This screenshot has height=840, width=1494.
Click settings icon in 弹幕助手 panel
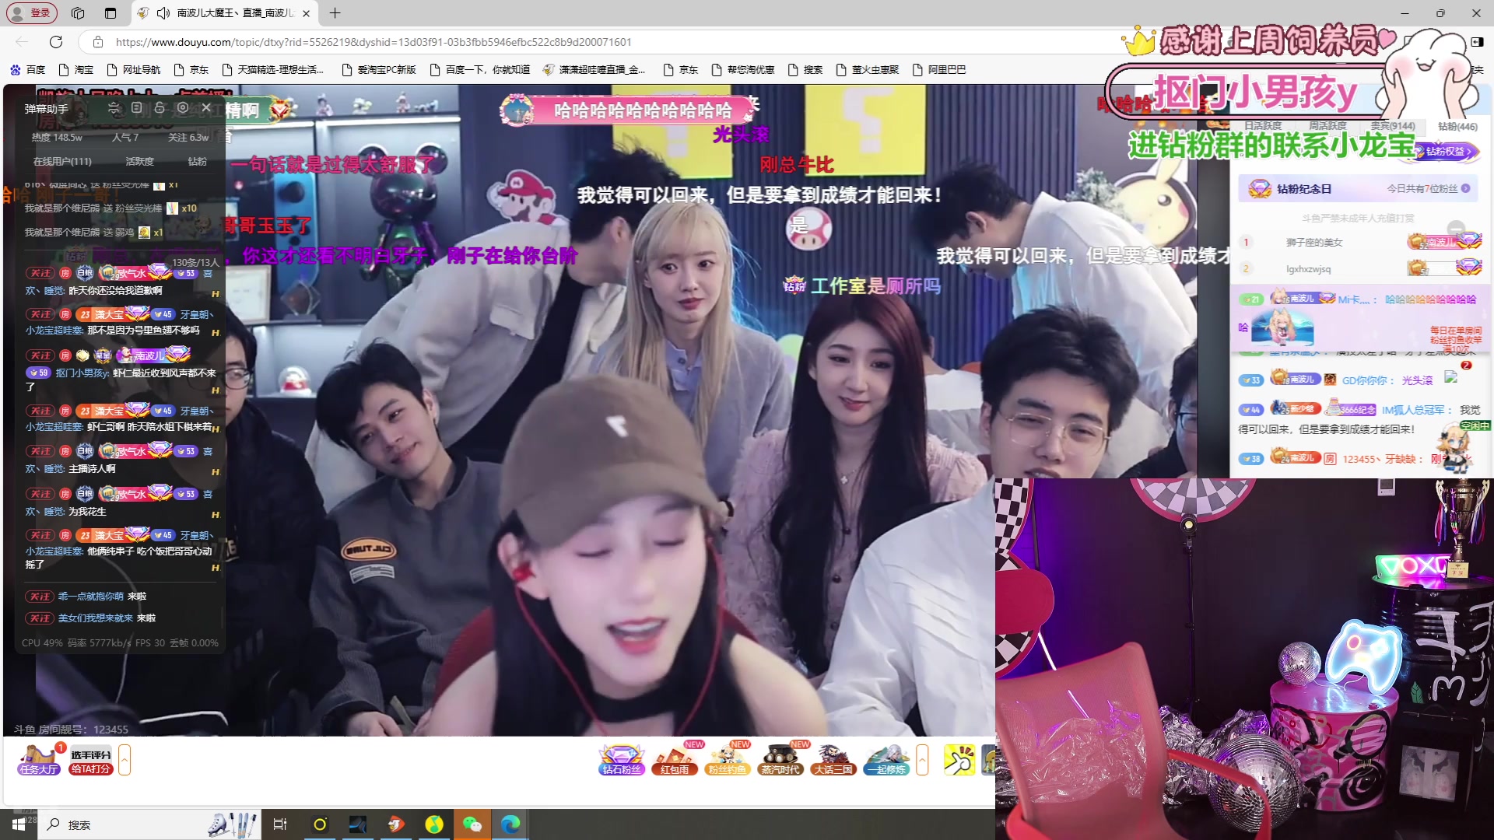183,108
